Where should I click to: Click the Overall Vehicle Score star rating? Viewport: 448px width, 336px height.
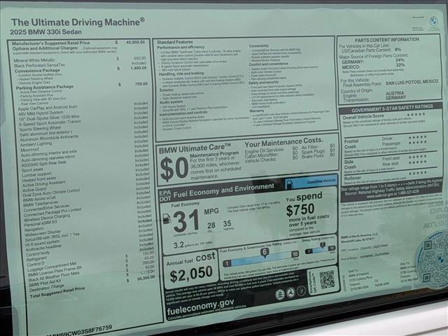click(416, 115)
